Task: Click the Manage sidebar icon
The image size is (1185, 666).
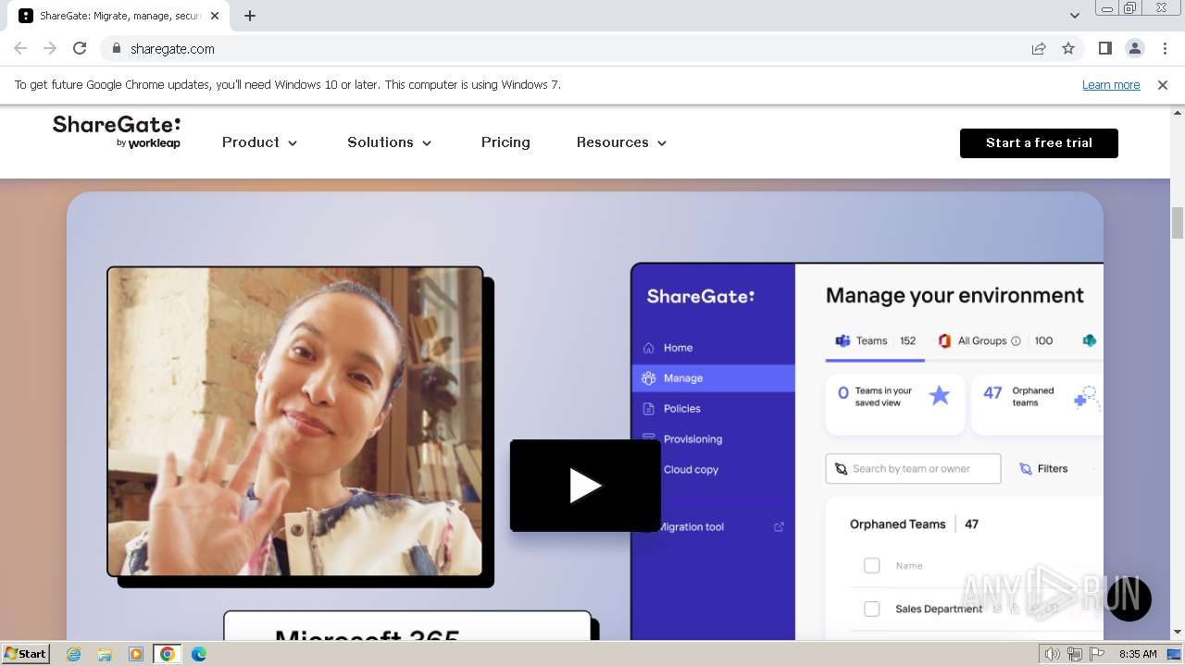Action: pyautogui.click(x=648, y=378)
